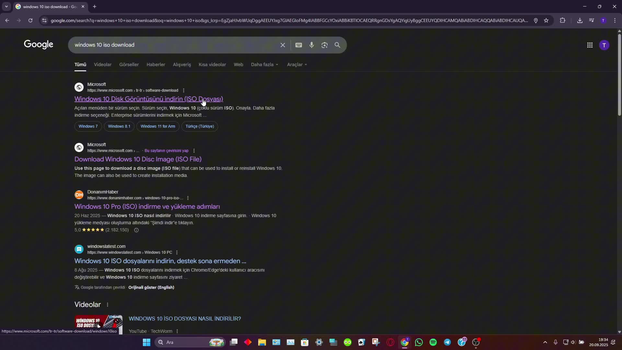Open the tab search dropdown arrow
Image resolution: width=622 pixels, height=350 pixels.
(x=6, y=6)
